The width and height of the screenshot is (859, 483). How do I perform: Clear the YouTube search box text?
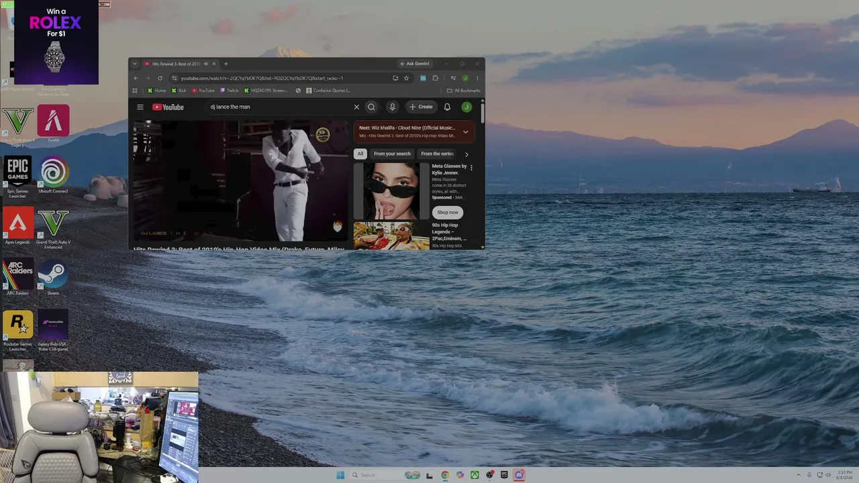click(x=356, y=107)
